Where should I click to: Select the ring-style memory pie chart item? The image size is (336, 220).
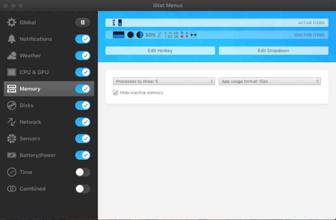pos(131,35)
